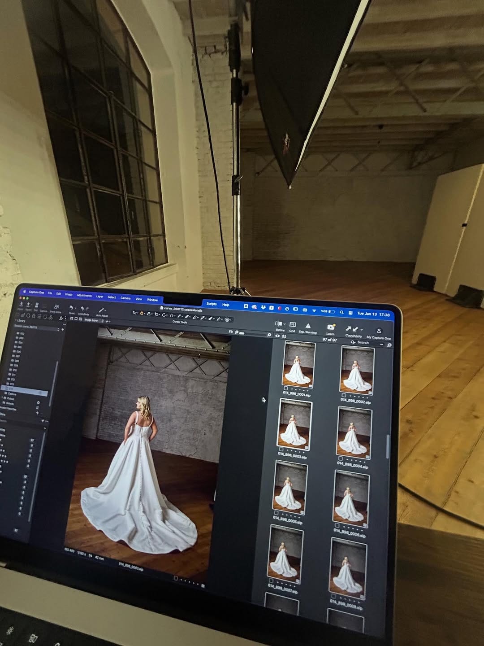Open the Camera menu
The image size is (484, 646).
click(125, 298)
